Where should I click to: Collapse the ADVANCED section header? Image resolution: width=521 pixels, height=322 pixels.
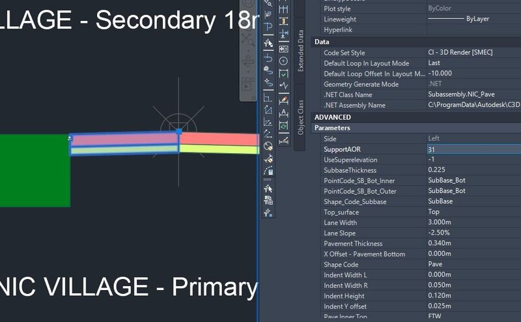(x=415, y=117)
